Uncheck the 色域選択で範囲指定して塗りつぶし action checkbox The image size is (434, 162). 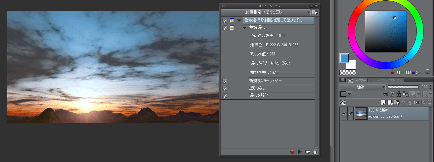coord(225,20)
